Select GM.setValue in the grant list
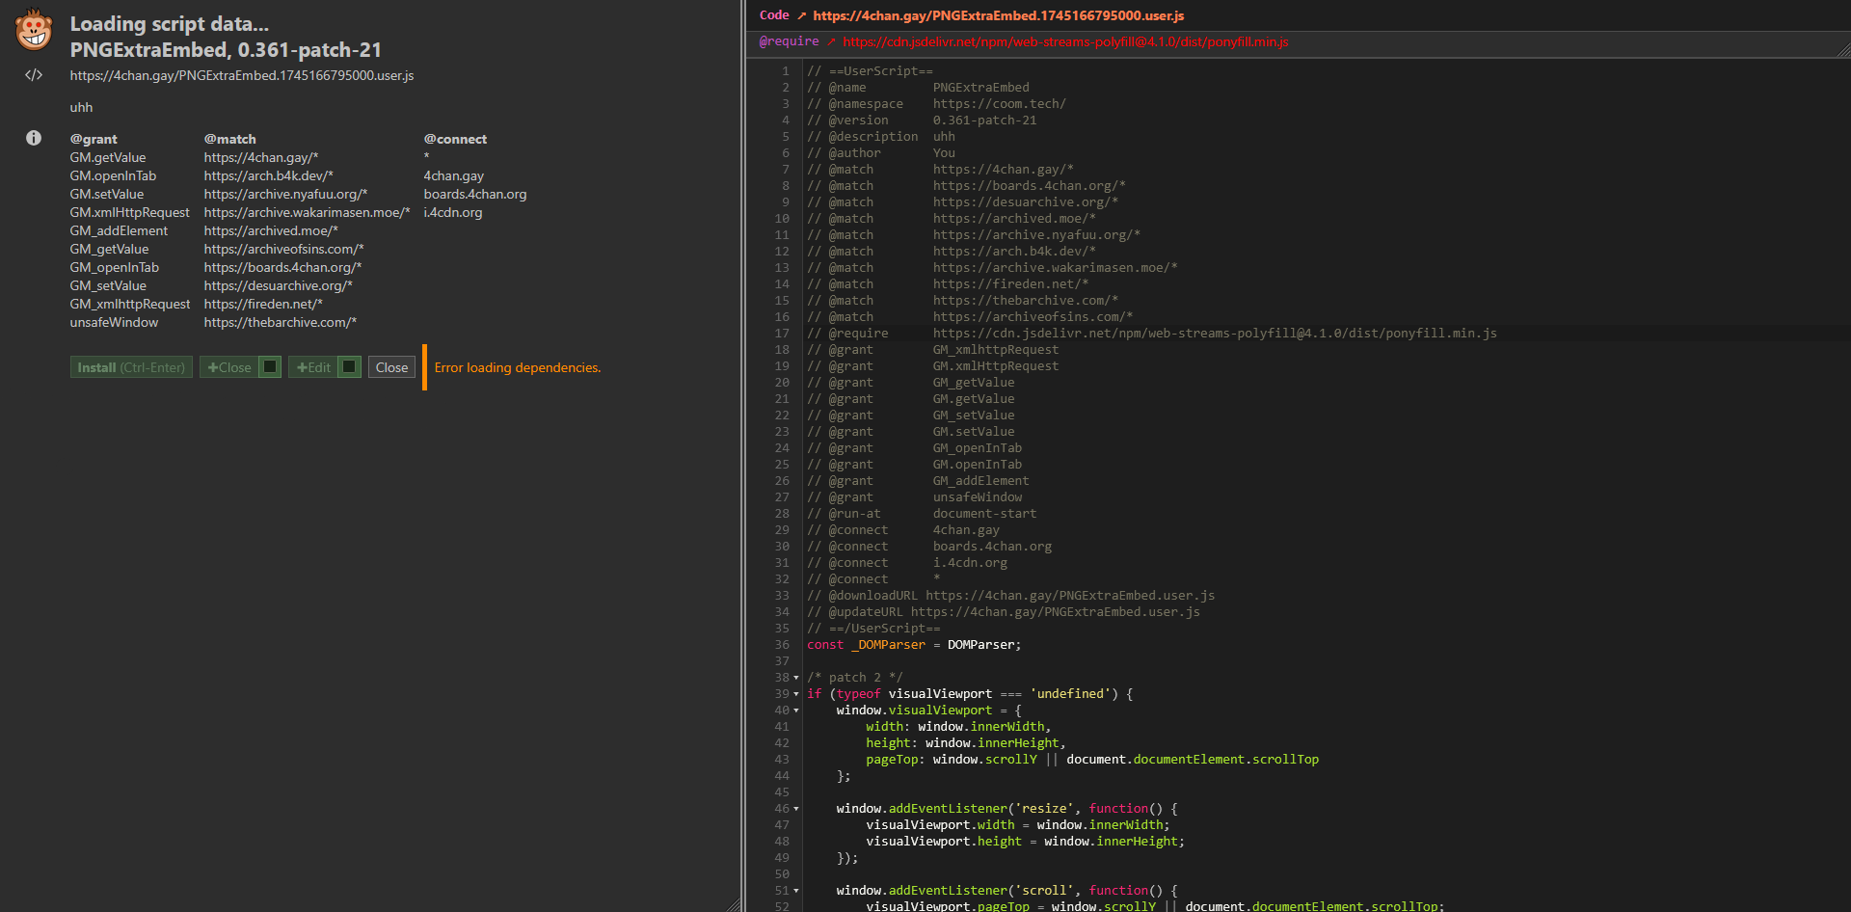Screen dimensions: 1851x912 tap(107, 194)
